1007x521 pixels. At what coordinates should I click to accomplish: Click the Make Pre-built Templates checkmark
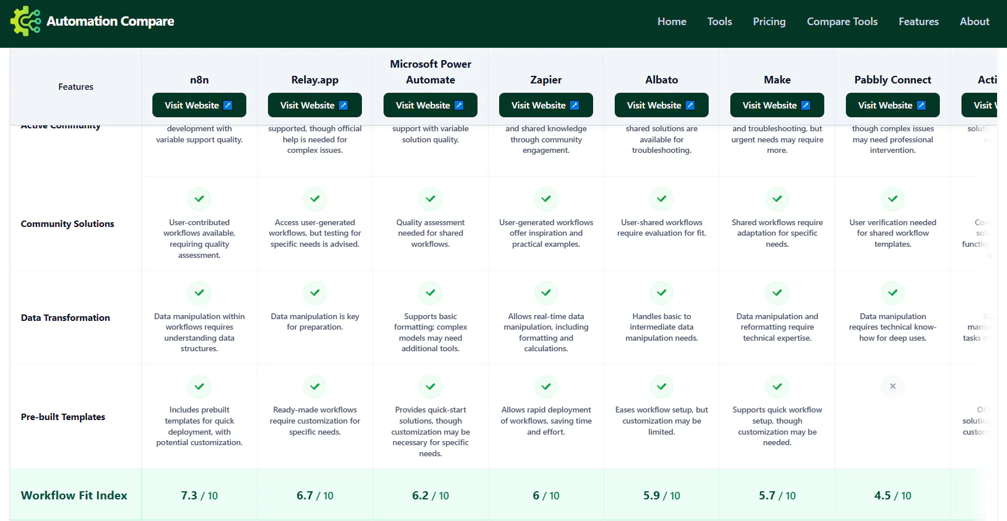click(777, 386)
